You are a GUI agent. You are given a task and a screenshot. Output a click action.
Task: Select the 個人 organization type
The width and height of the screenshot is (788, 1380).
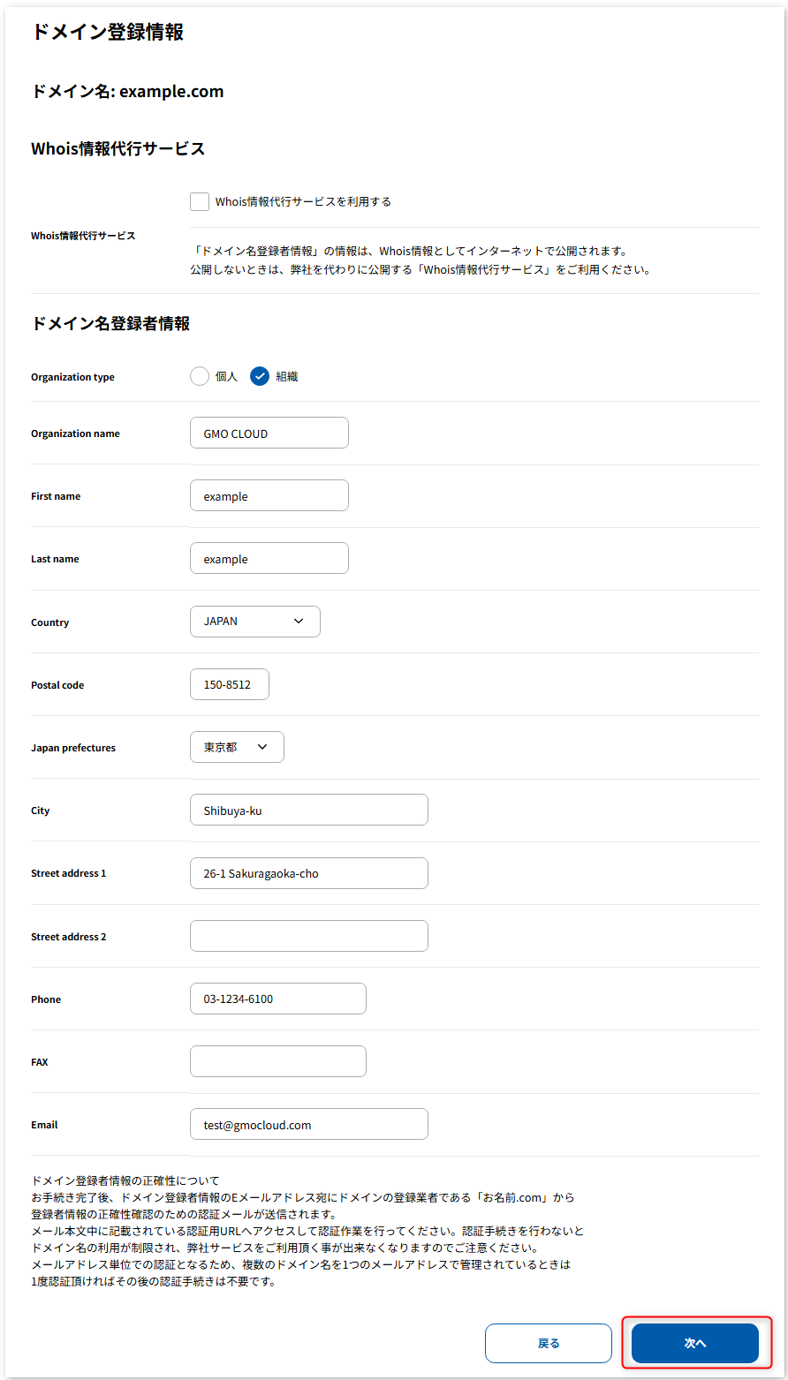[200, 376]
